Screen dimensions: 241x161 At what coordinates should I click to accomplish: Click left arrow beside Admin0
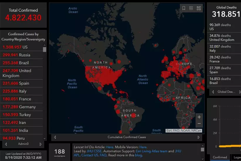(x=6, y=144)
